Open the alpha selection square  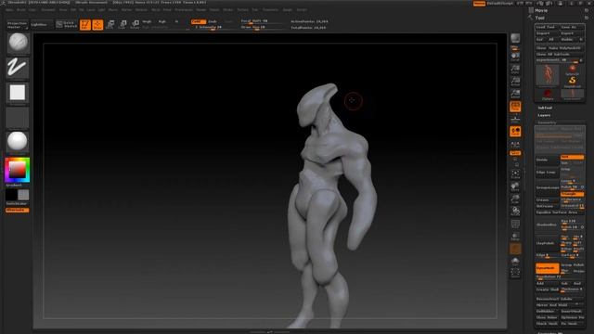(18, 93)
